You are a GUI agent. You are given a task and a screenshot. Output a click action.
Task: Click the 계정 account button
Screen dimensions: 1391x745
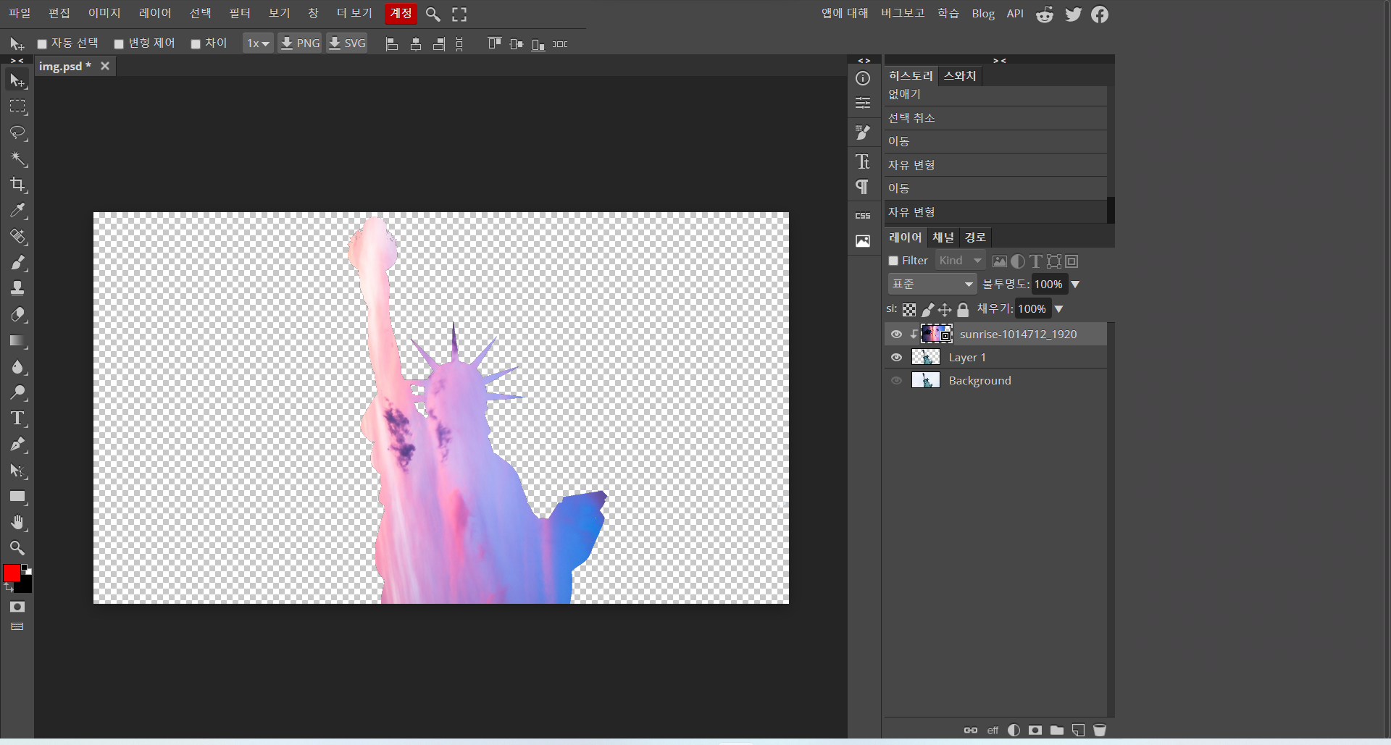pos(401,13)
